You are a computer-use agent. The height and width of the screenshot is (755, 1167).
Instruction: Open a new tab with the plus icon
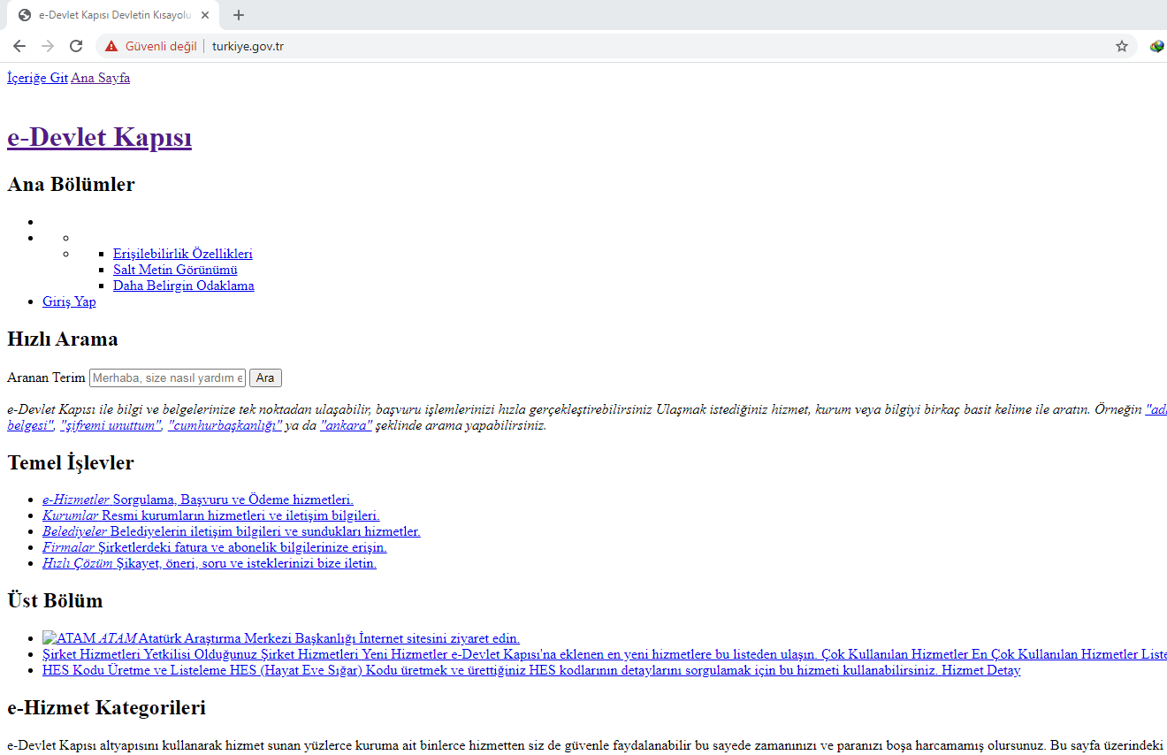[x=239, y=15]
